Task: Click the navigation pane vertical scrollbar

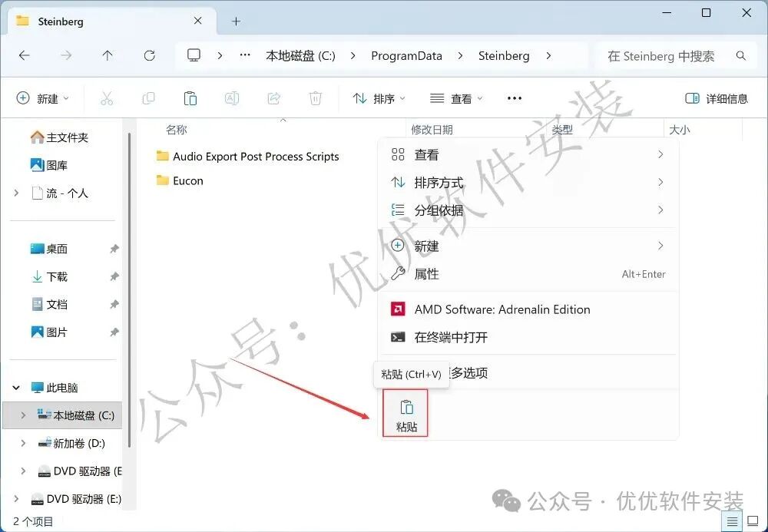Action: tap(129, 289)
